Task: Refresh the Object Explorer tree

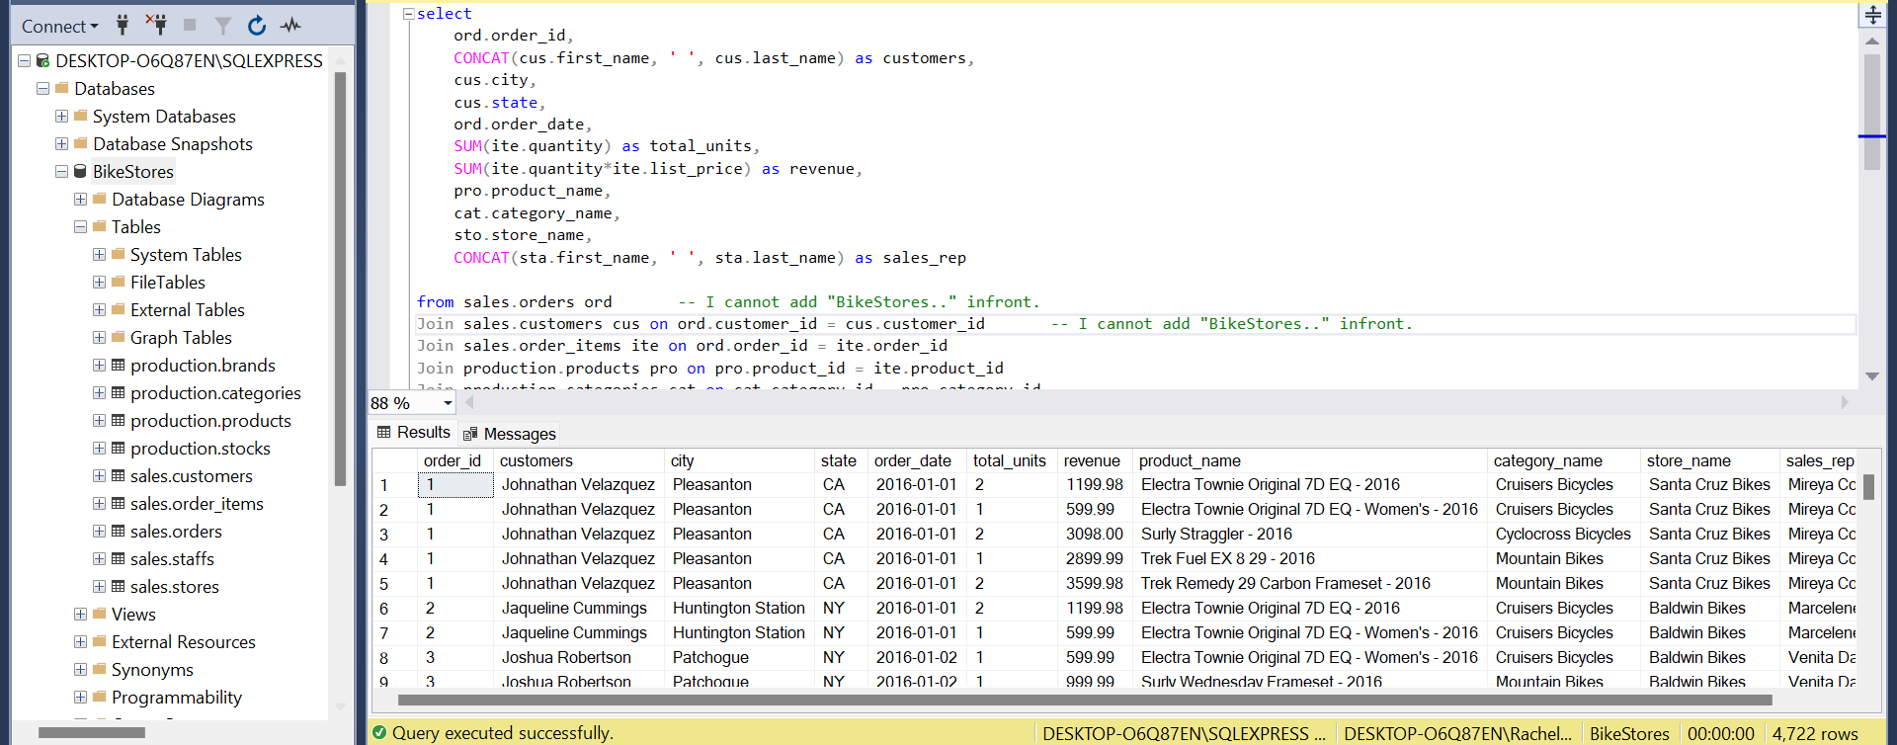Action: click(257, 26)
